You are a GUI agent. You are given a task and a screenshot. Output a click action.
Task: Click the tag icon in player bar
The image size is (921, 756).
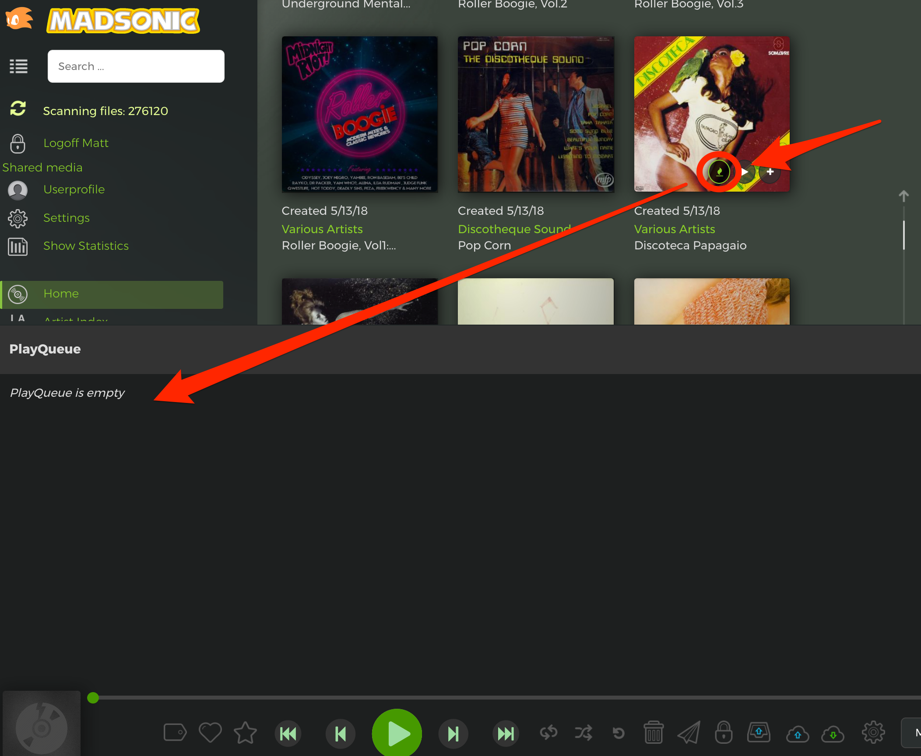pyautogui.click(x=175, y=732)
